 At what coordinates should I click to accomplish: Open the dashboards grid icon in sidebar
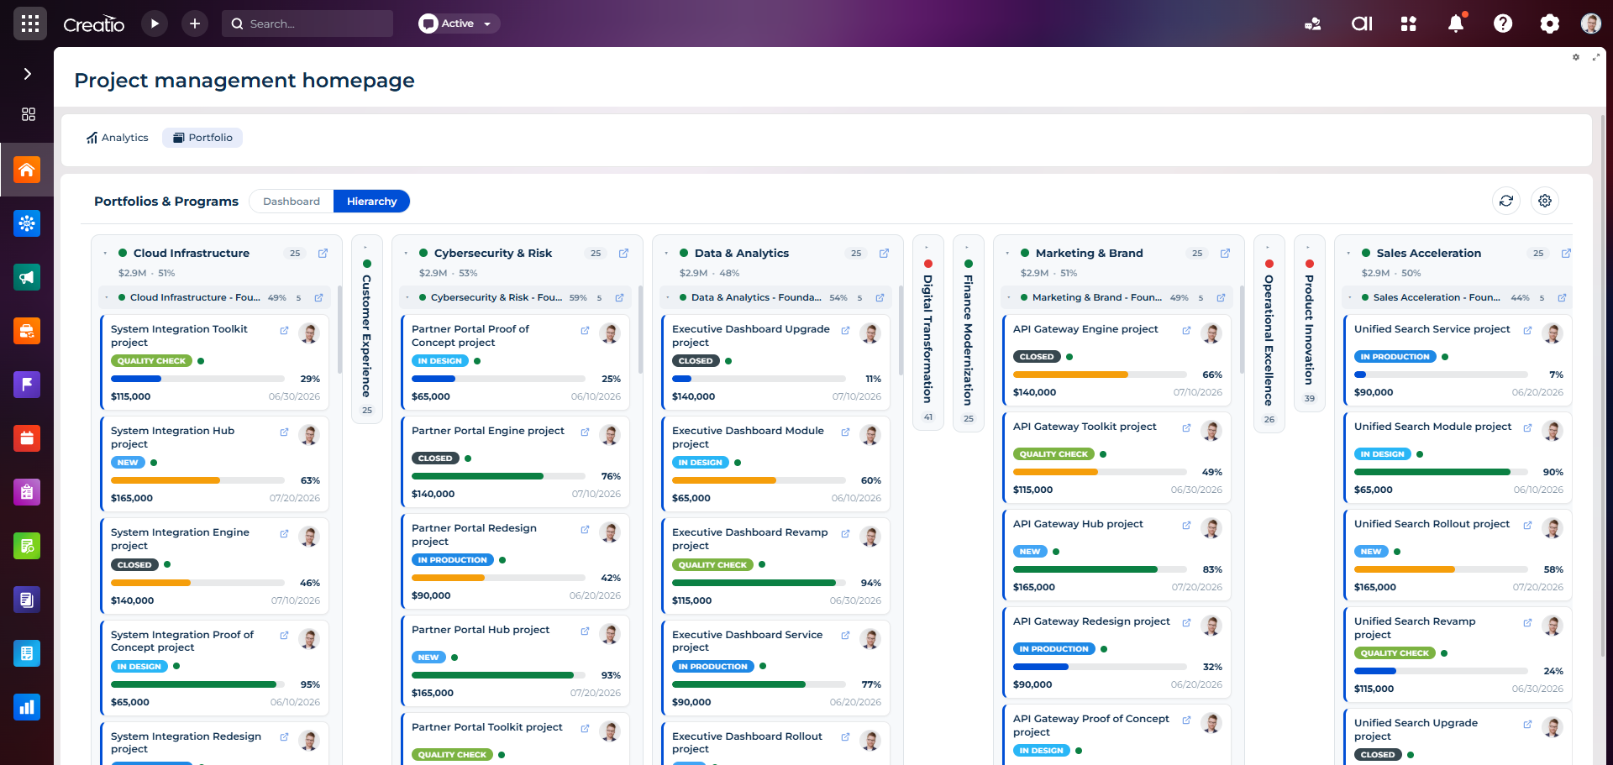pyautogui.click(x=28, y=114)
